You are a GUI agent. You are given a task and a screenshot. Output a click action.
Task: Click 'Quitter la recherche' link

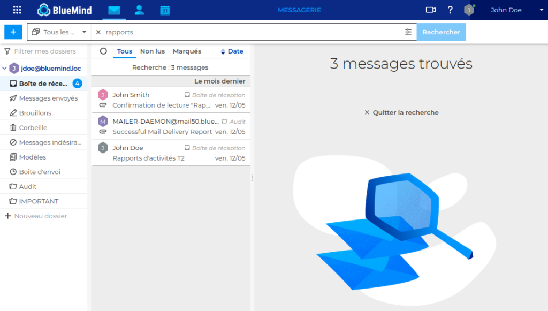pos(401,112)
